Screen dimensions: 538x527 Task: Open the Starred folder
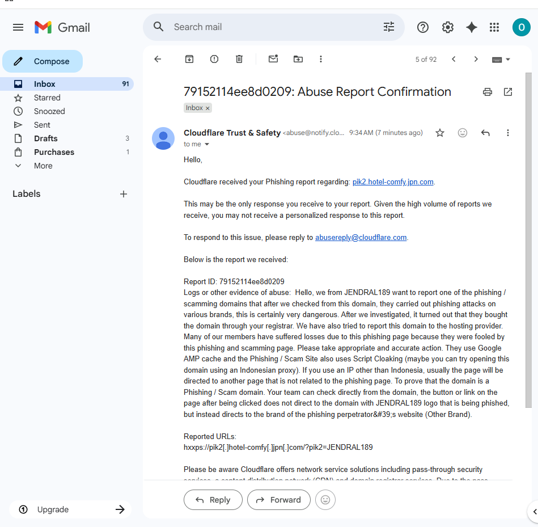(66, 98)
